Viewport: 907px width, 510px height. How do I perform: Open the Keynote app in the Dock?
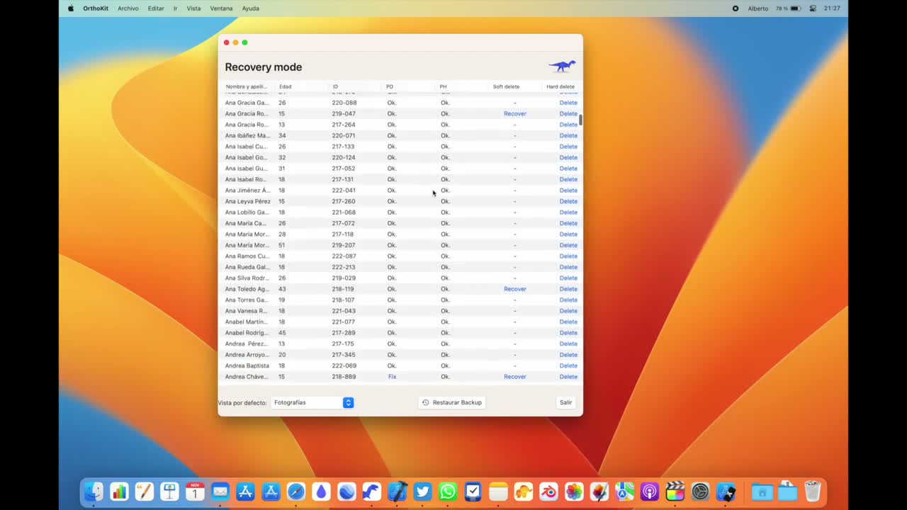point(169,491)
